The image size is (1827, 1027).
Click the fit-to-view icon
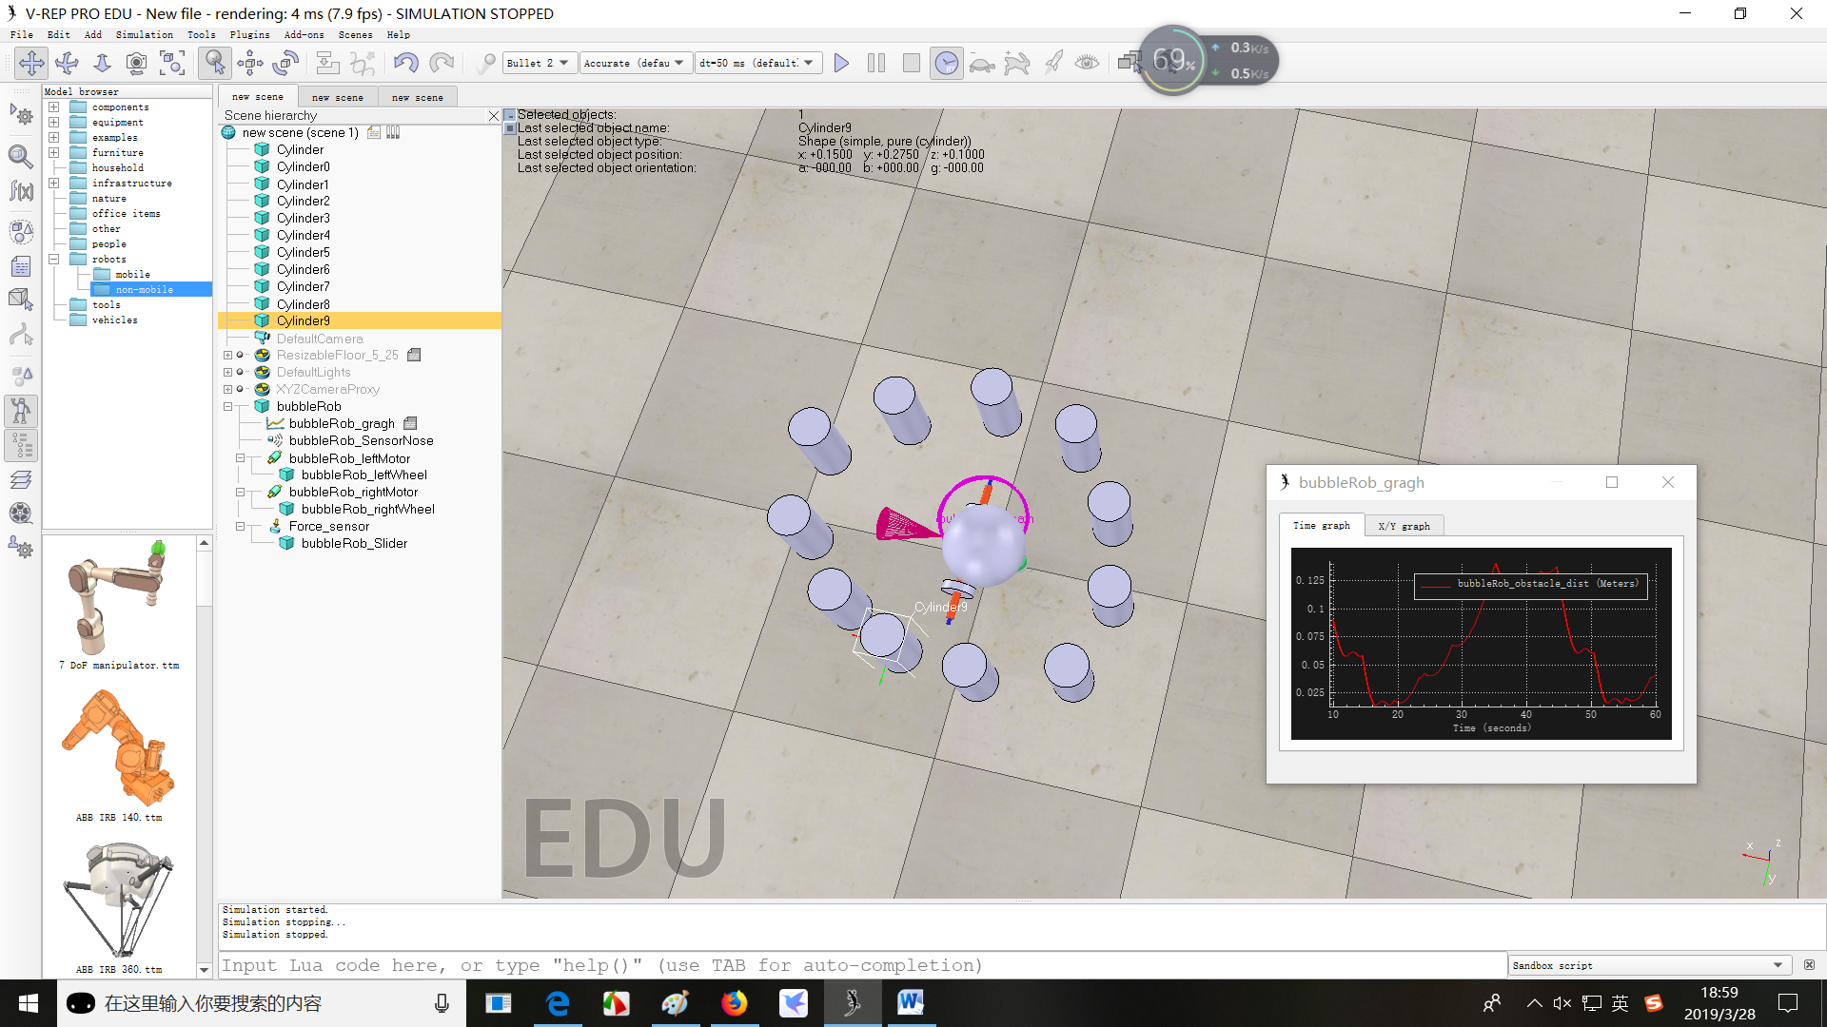172,63
